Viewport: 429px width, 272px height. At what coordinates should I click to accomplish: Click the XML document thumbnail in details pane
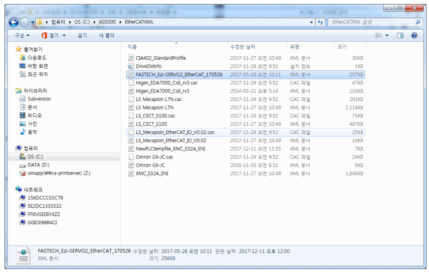point(23,255)
